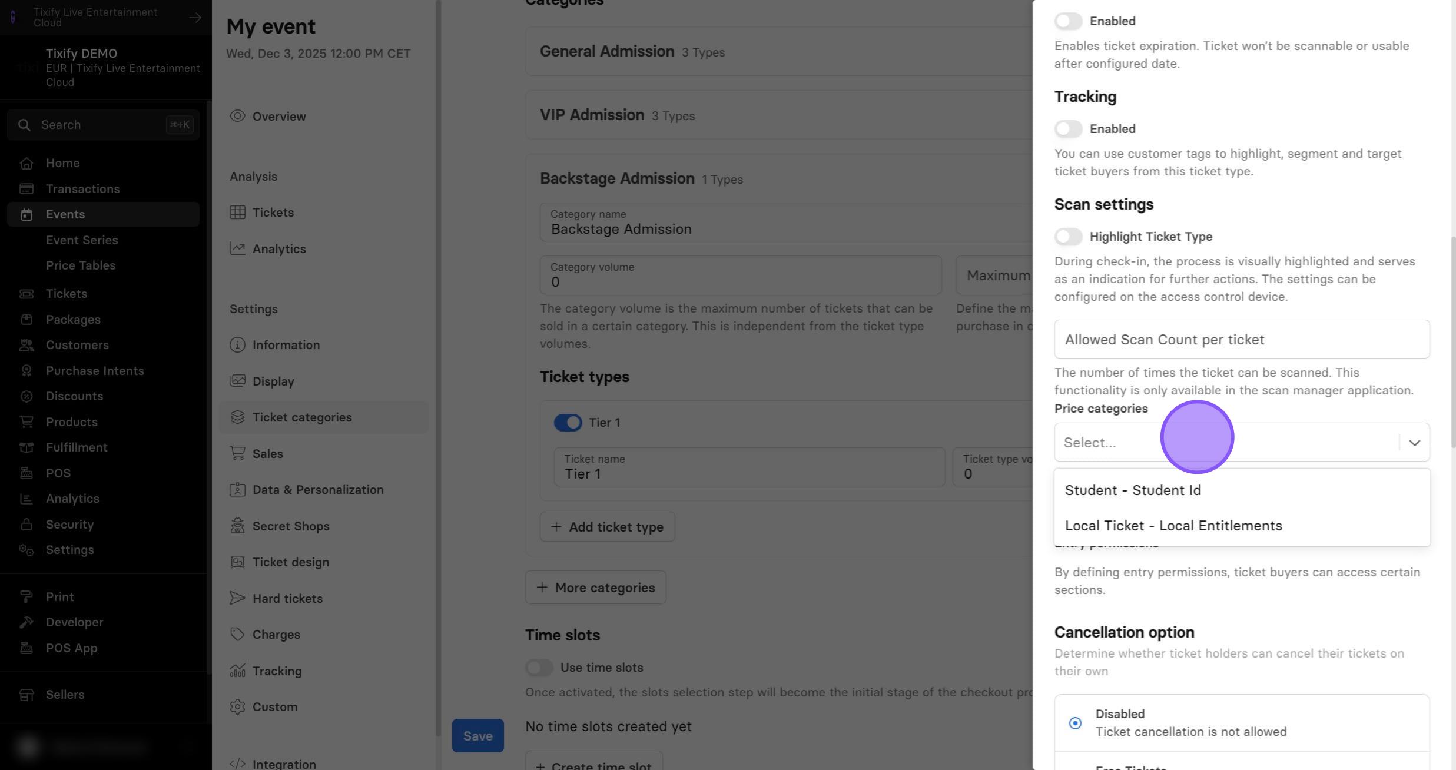Image resolution: width=1456 pixels, height=770 pixels.
Task: Enable the Tracking toggle
Action: click(1068, 129)
